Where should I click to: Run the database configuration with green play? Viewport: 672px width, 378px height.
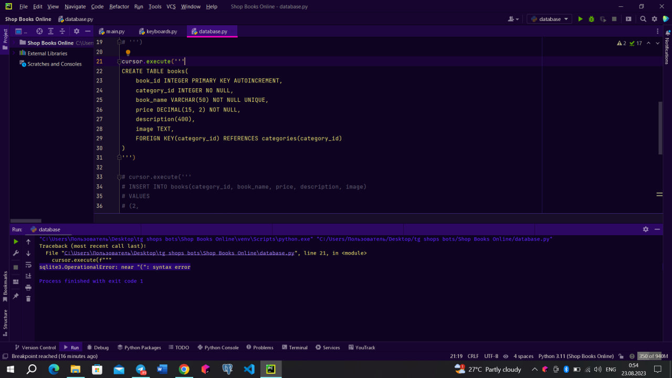coord(580,19)
